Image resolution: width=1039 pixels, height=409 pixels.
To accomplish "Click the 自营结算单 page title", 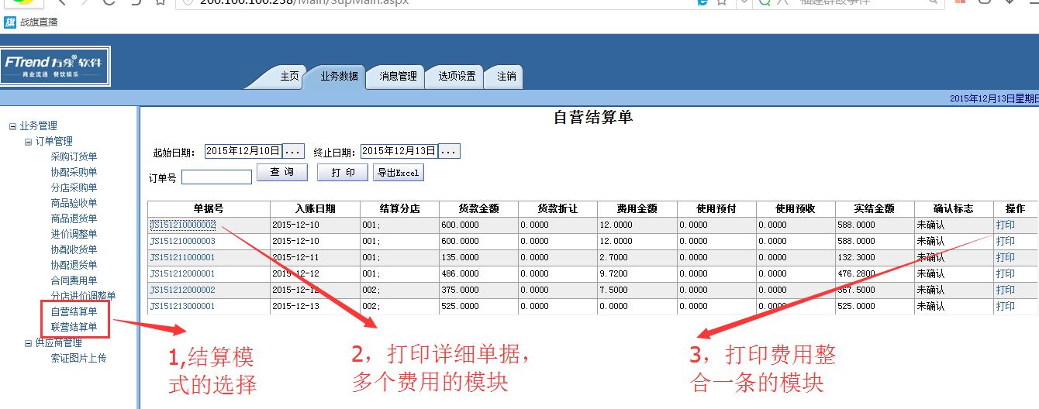I will click(x=592, y=118).
